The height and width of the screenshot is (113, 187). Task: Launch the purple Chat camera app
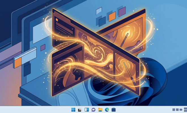tap(93, 110)
